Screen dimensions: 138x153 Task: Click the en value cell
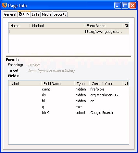click(x=92, y=101)
